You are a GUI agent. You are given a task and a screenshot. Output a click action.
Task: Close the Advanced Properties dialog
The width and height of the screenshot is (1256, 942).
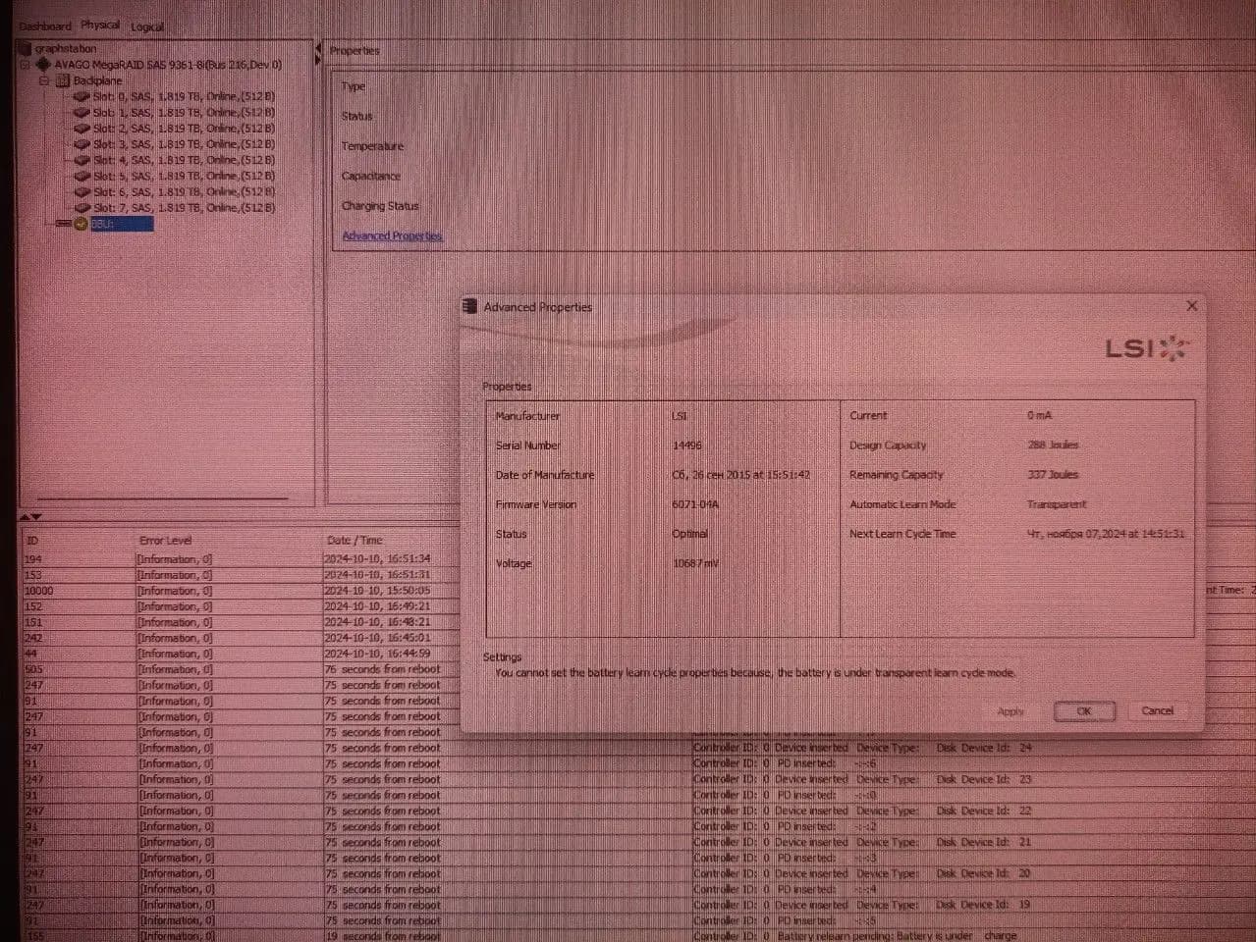click(1191, 305)
